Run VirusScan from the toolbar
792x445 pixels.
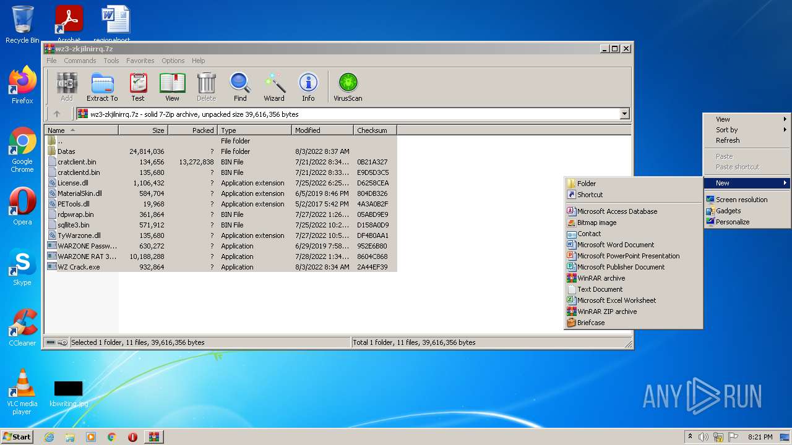[348, 87]
